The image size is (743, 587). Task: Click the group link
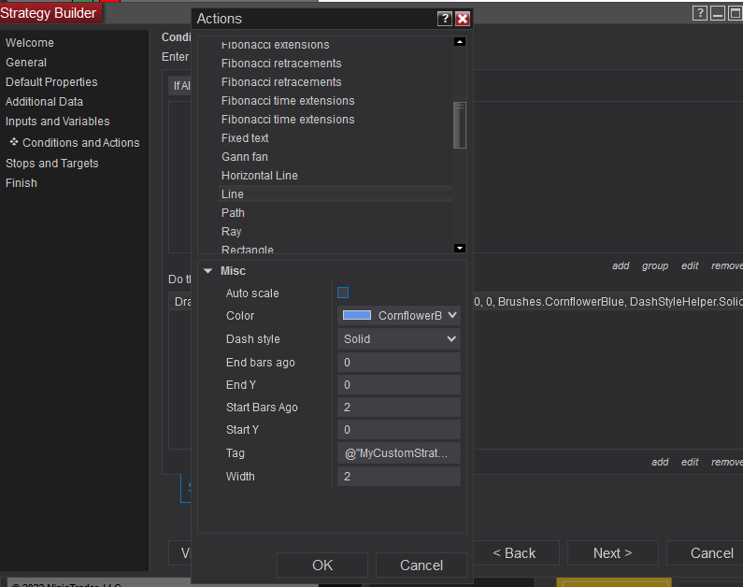pos(655,265)
